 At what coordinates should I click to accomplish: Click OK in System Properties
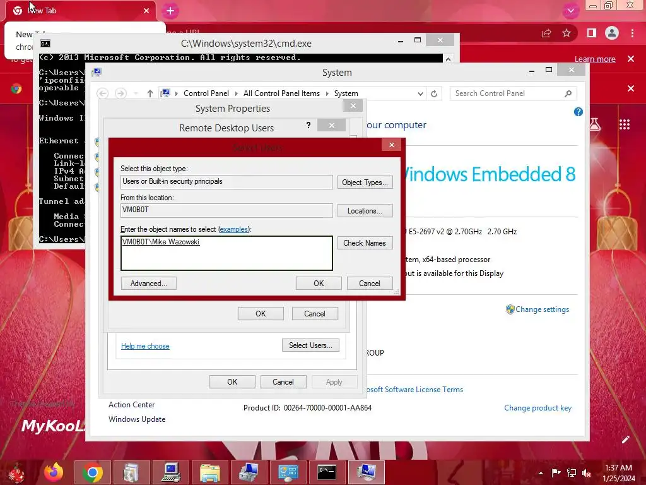232,382
